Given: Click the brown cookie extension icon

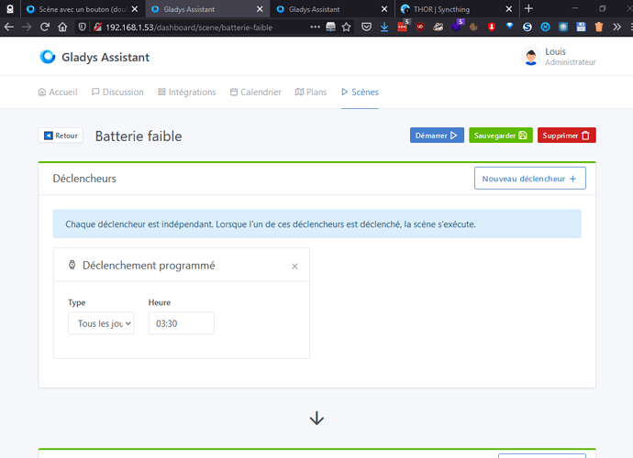Looking at the screenshot, I should [473, 27].
